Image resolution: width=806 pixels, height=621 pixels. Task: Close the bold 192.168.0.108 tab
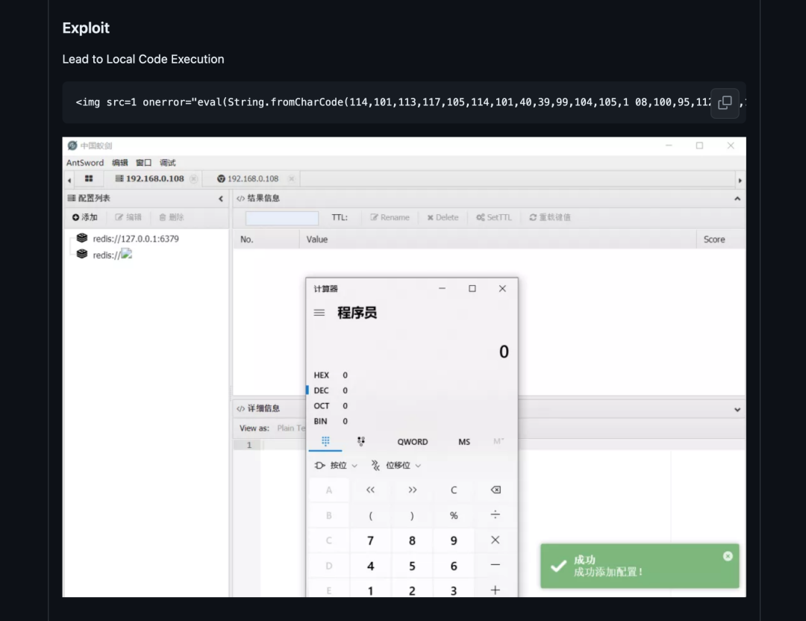[194, 178]
